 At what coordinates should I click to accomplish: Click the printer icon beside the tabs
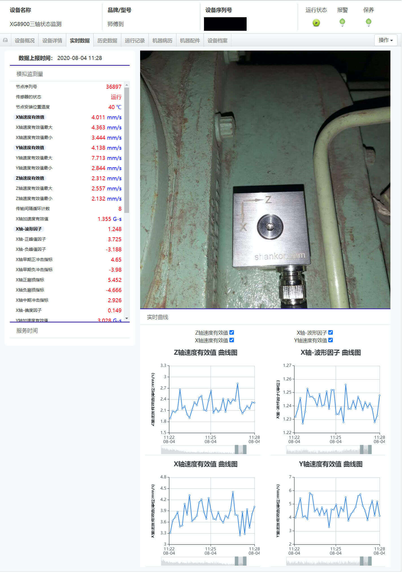pyautogui.click(x=5, y=40)
